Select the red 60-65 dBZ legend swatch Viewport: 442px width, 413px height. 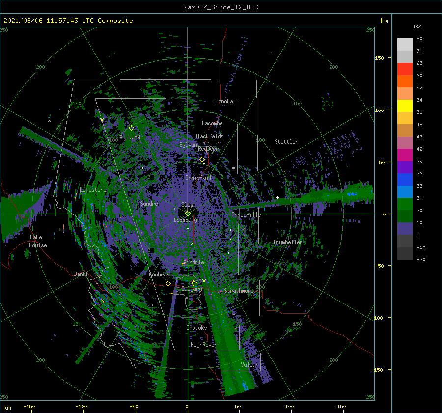click(405, 69)
